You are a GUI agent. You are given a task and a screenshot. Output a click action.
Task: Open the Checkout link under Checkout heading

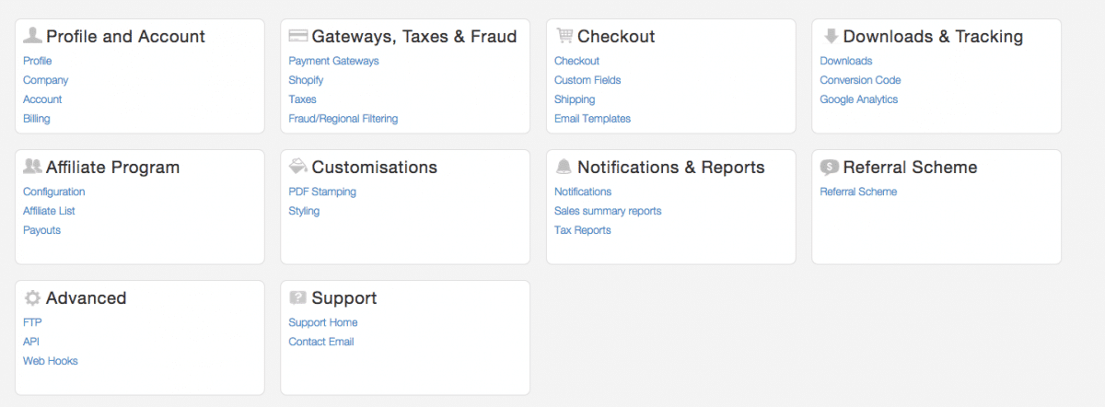[x=576, y=61]
